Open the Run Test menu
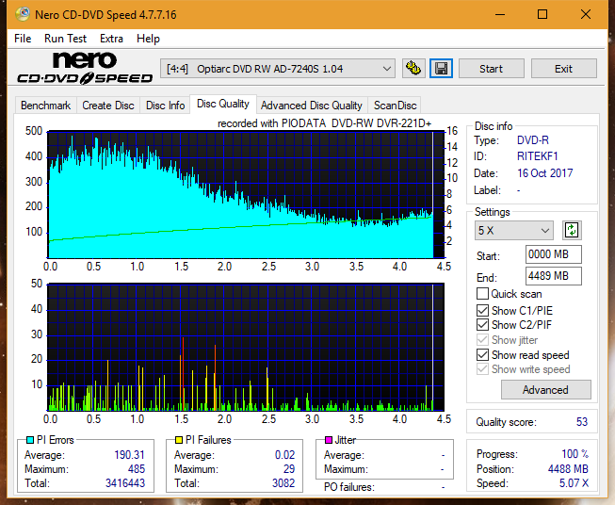This screenshot has width=615, height=505. (66, 39)
